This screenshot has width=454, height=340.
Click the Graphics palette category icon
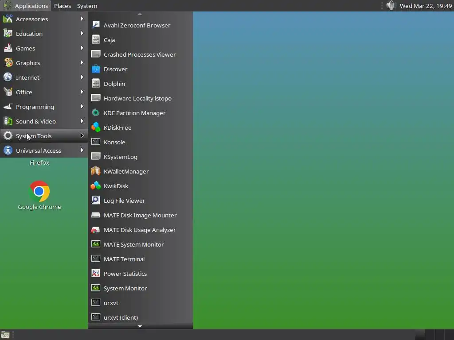8,62
